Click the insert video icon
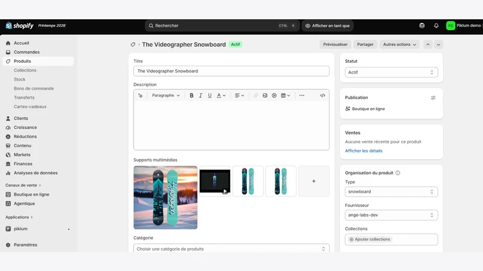This screenshot has width=483, height=271. [x=274, y=96]
